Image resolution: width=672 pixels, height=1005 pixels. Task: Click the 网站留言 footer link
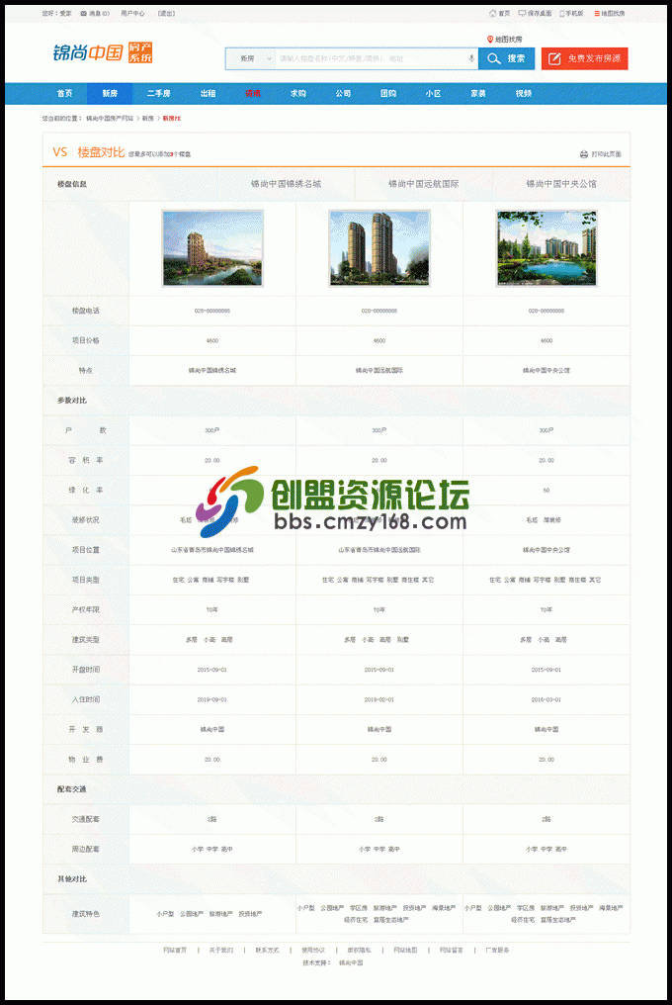[x=452, y=950]
